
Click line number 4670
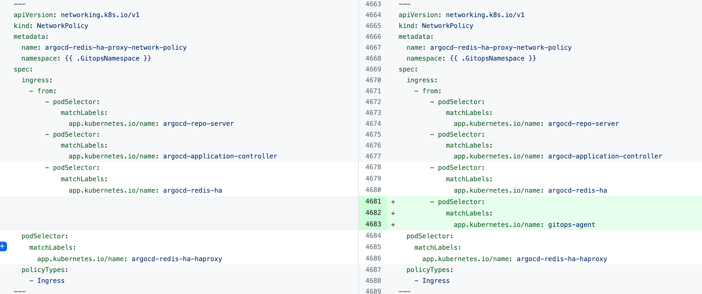373,80
